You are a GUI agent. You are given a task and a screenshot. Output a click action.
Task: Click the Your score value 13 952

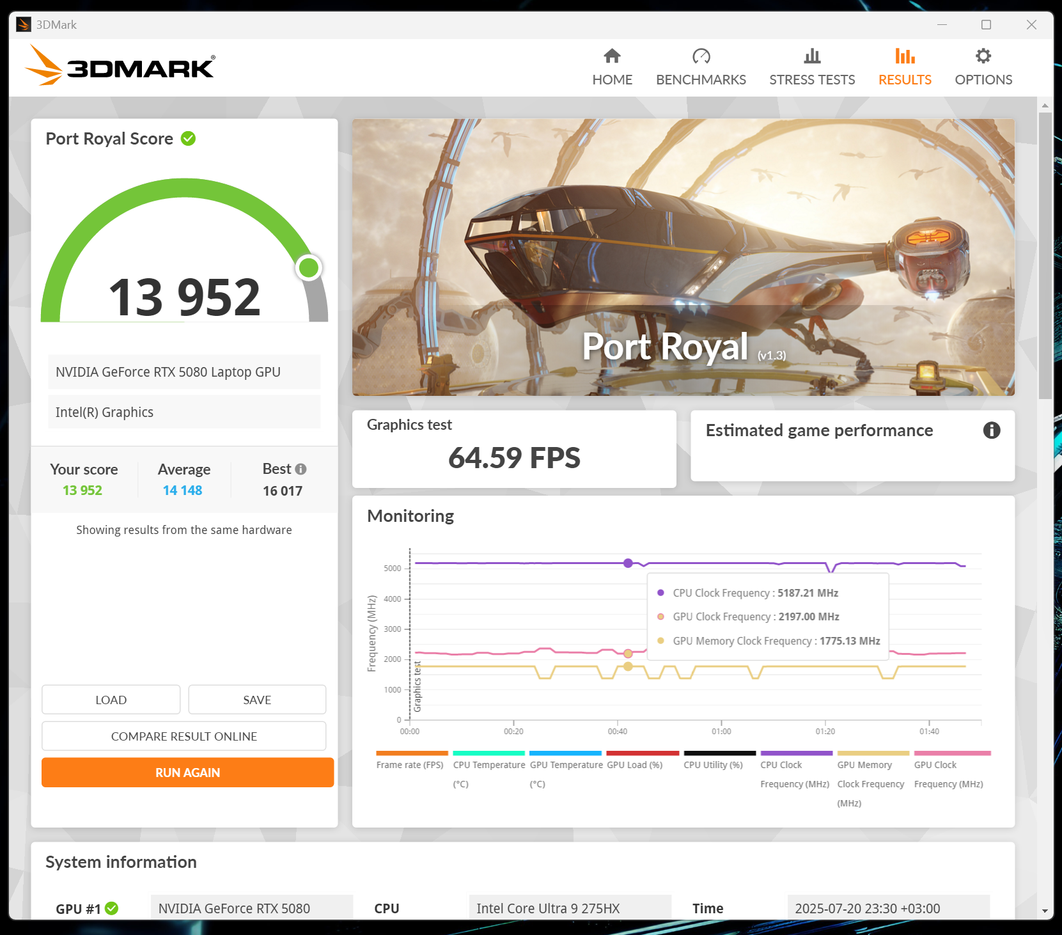pyautogui.click(x=82, y=490)
